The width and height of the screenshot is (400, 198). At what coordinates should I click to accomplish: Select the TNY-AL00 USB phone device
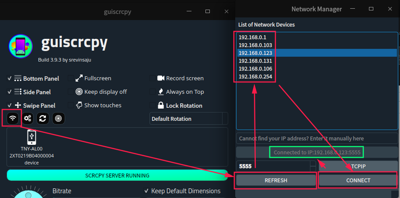point(31,148)
